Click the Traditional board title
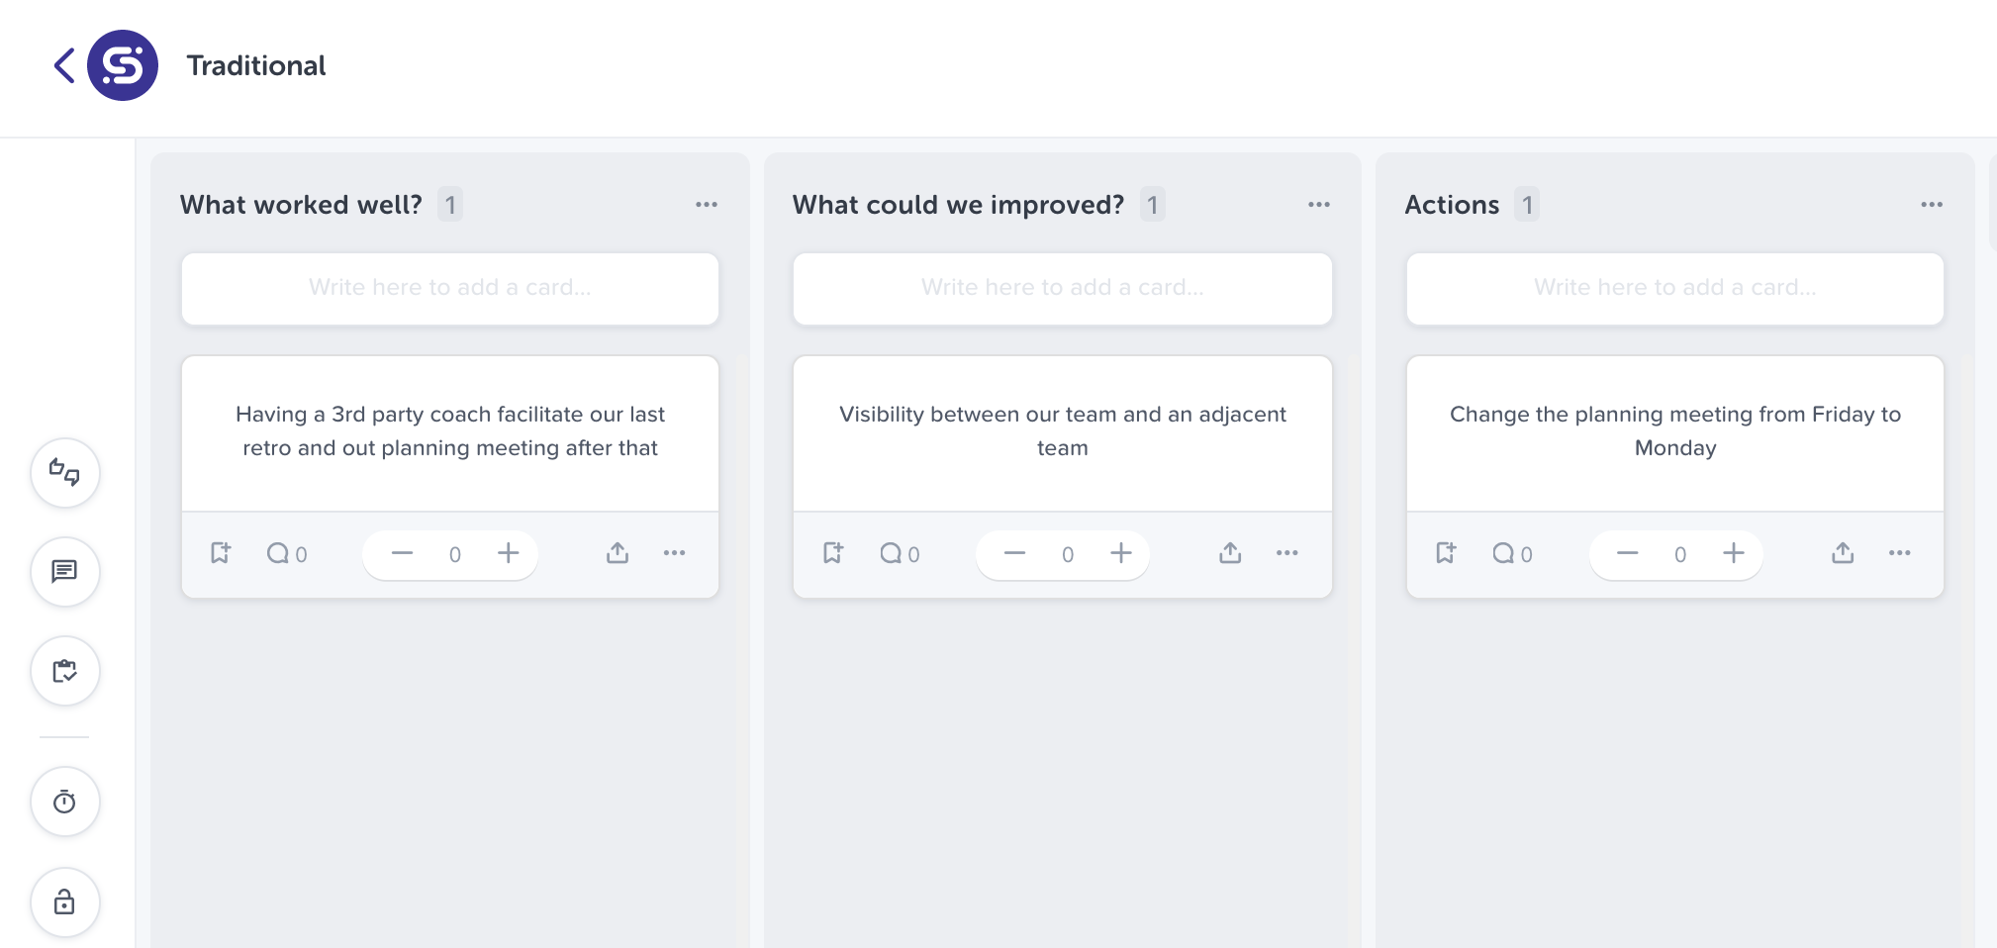The width and height of the screenshot is (1997, 948). pos(255,65)
